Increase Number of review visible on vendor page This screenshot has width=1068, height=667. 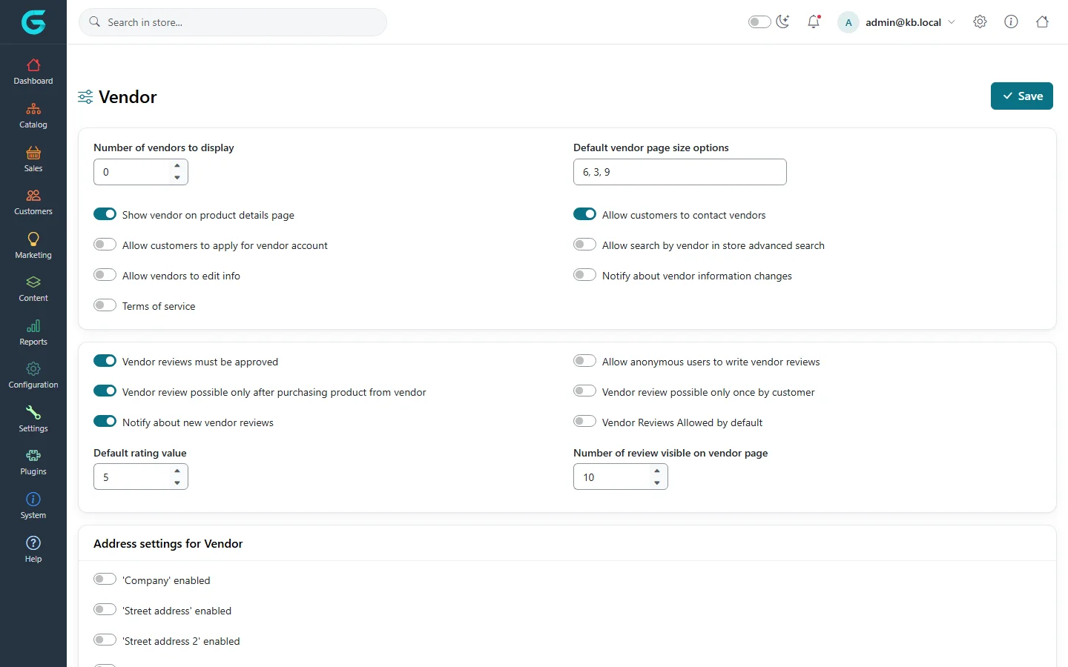coord(657,471)
